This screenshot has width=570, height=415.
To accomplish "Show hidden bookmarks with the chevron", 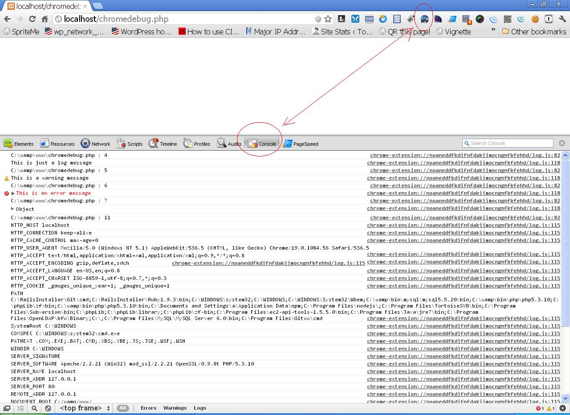I will pos(493,30).
